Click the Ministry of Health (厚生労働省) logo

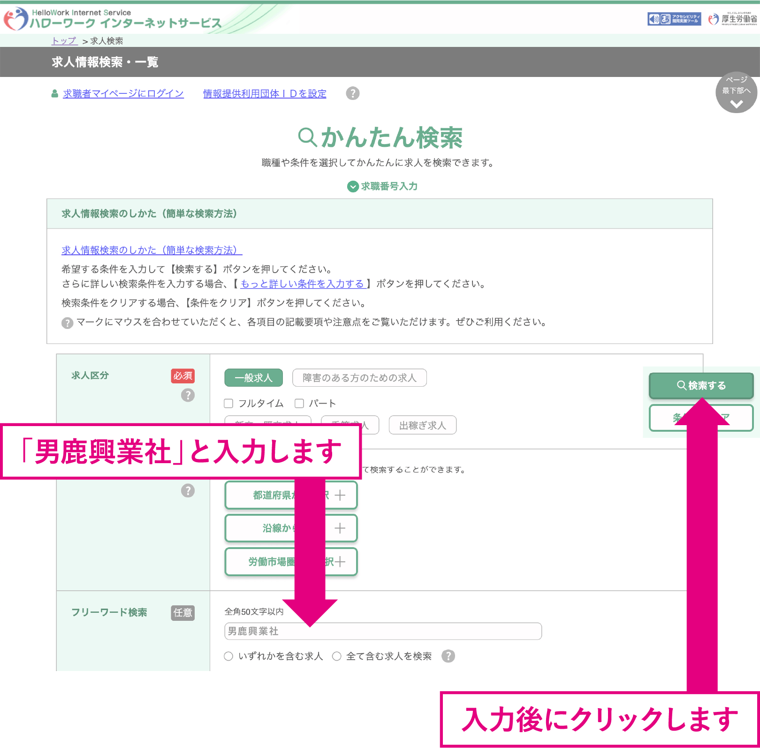pyautogui.click(x=733, y=19)
